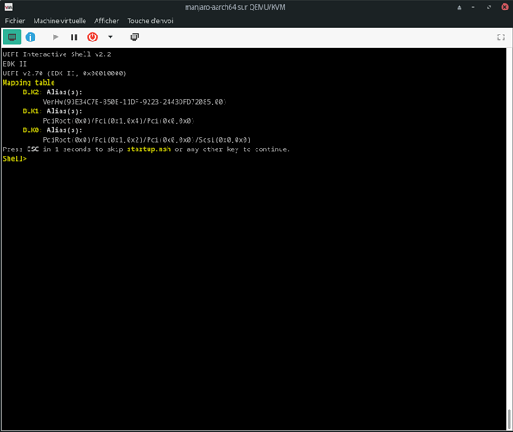Show the graphical console view
This screenshot has width=513, height=432.
pyautogui.click(x=12, y=37)
